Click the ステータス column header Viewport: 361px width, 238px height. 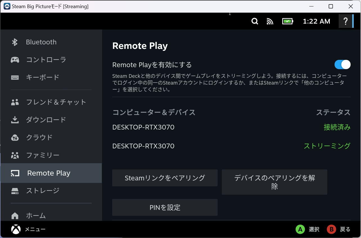[333, 112]
